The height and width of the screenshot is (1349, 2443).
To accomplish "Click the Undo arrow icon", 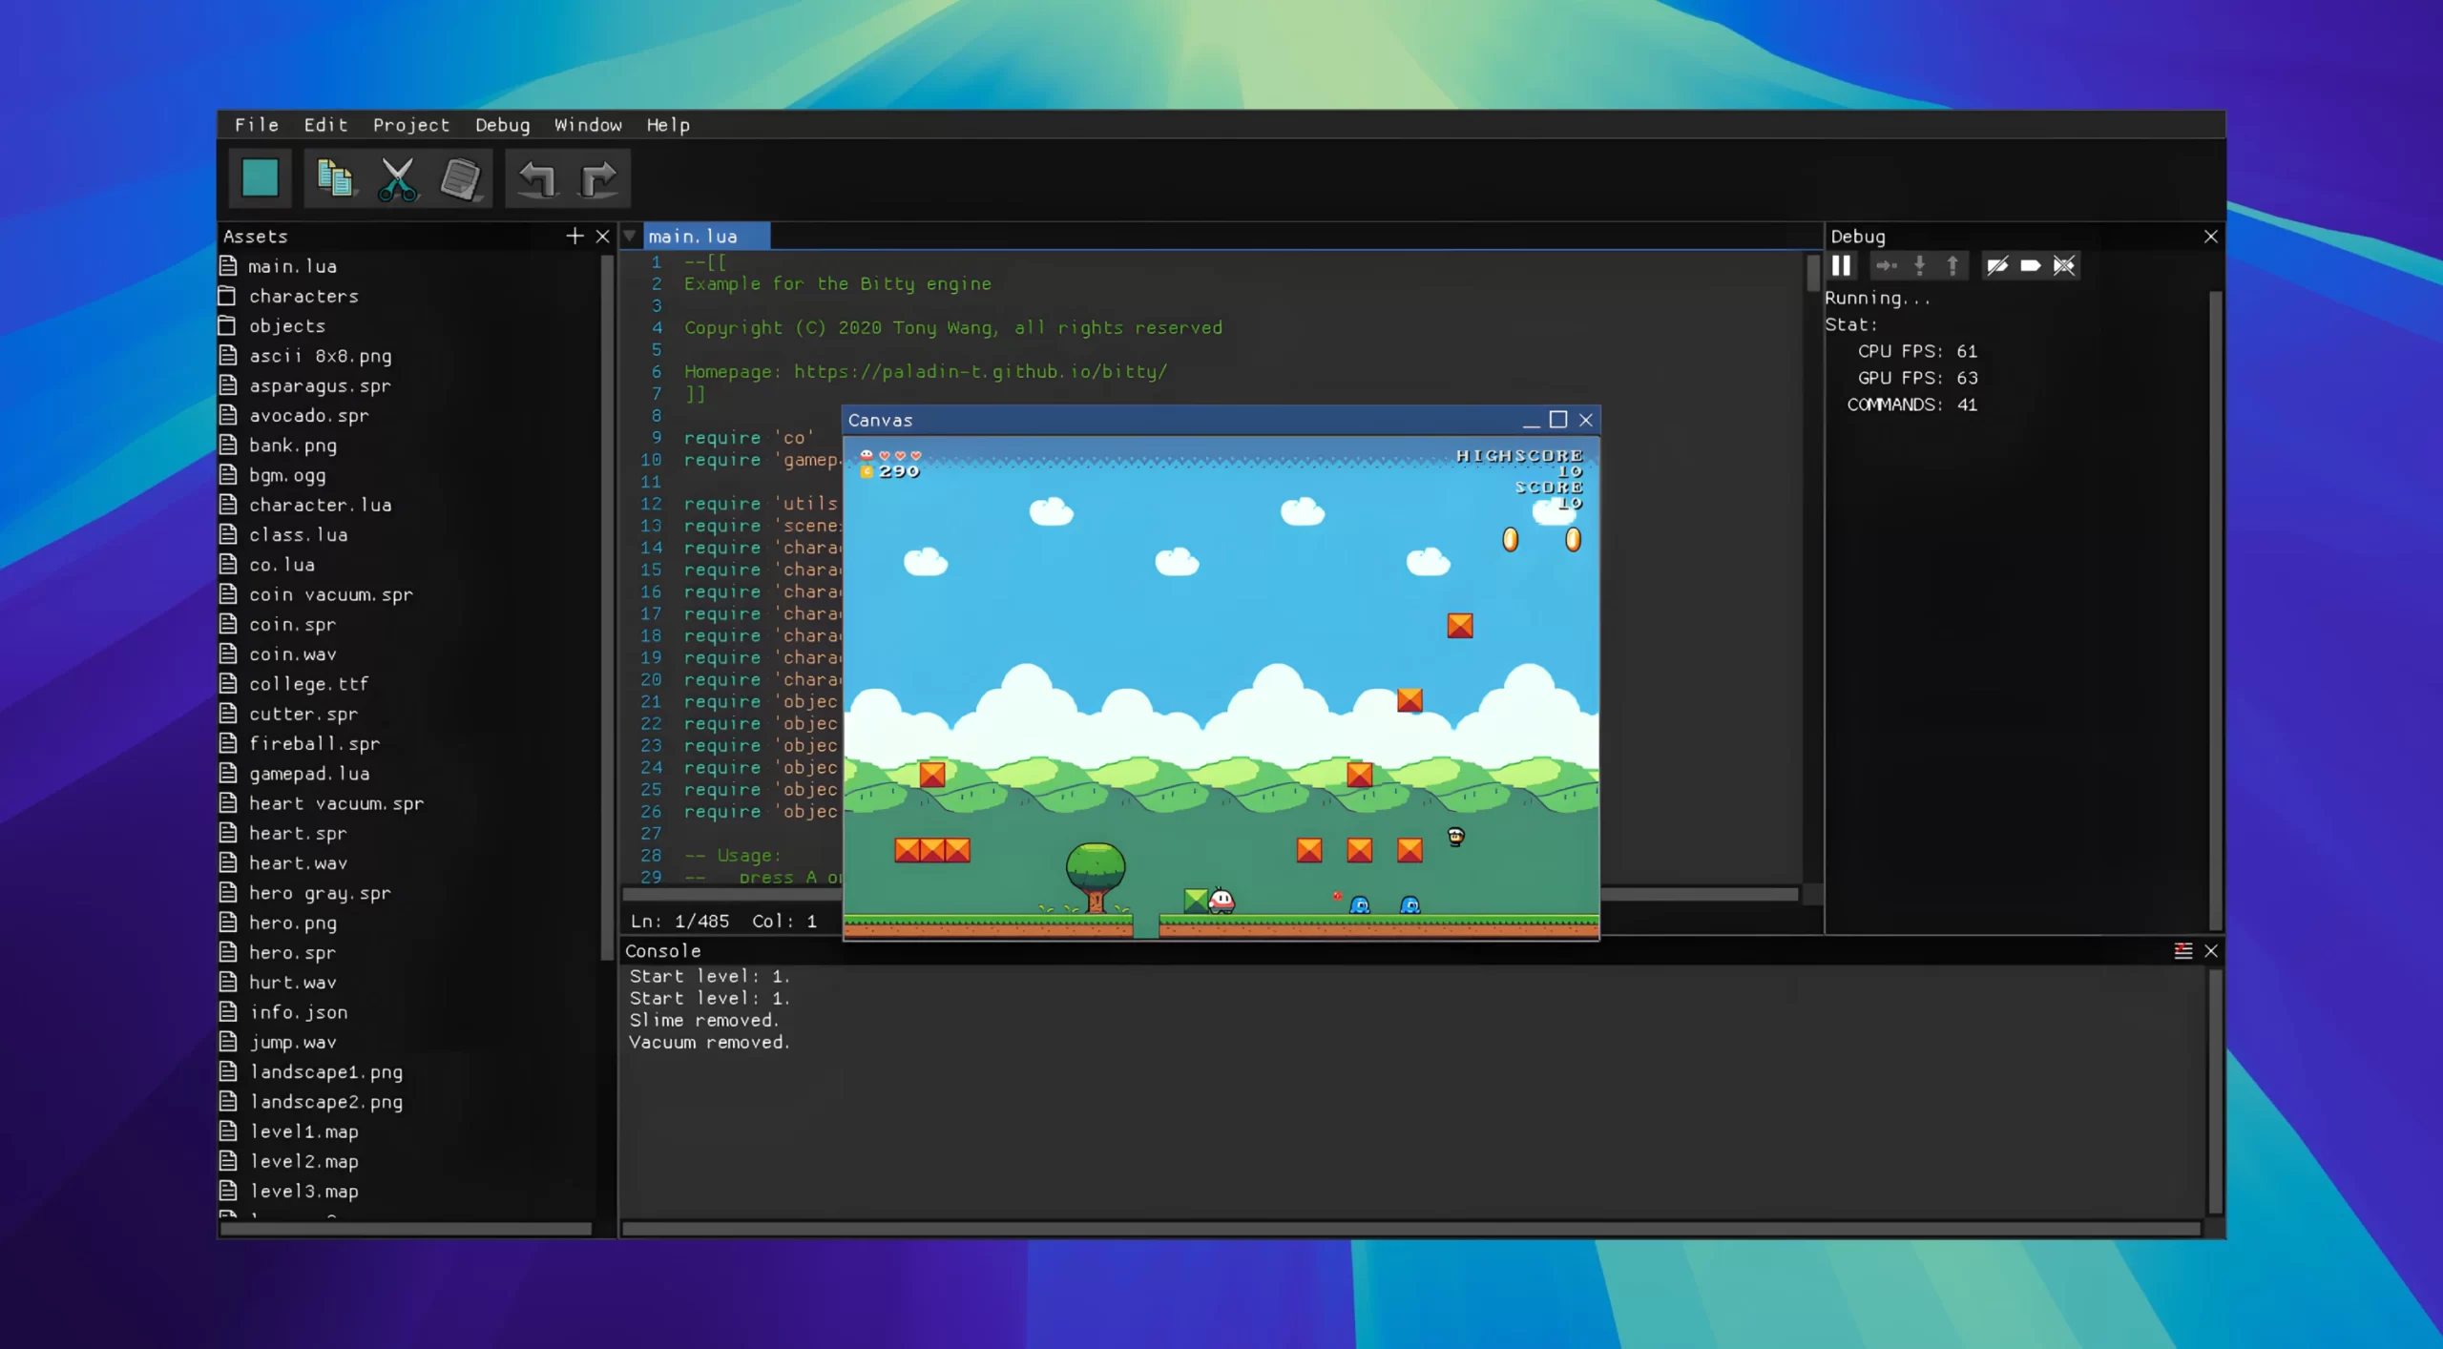I will click(536, 178).
